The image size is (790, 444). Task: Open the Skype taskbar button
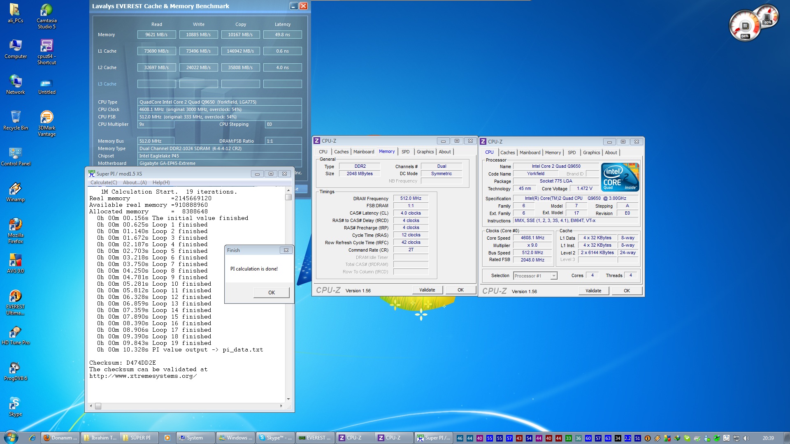click(275, 438)
